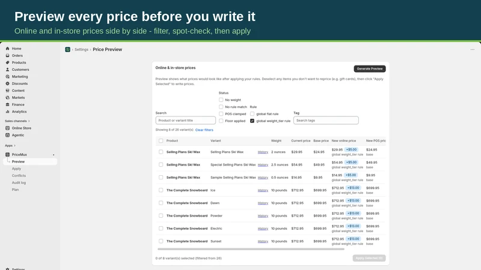Open History for the Dawn variant
This screenshot has width=481, height=270.
point(263,203)
